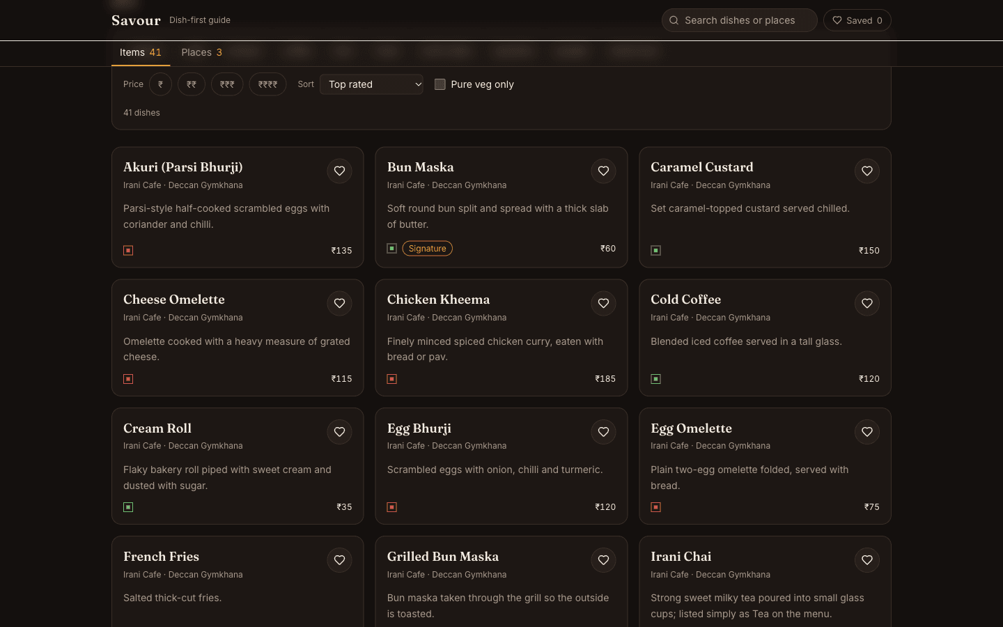Save Cream Roll with heart button
The image size is (1003, 627).
(339, 432)
